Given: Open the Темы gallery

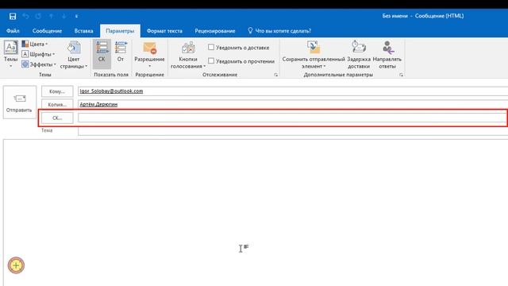Looking at the screenshot, I should point(10,54).
